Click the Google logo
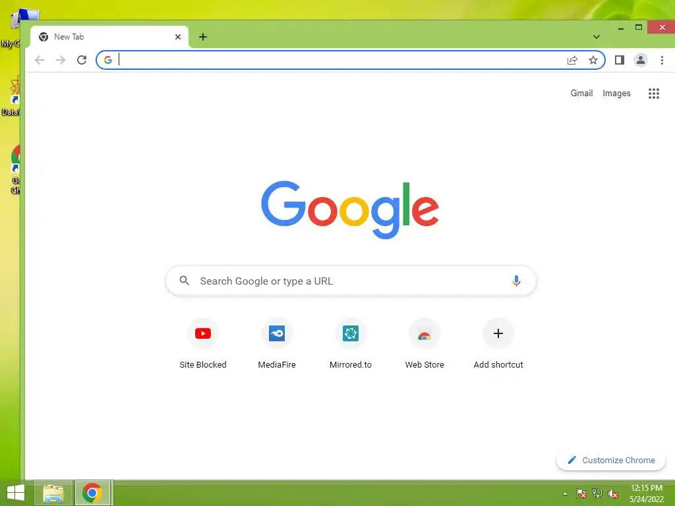Image resolution: width=675 pixels, height=506 pixels. pyautogui.click(x=350, y=210)
